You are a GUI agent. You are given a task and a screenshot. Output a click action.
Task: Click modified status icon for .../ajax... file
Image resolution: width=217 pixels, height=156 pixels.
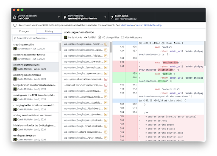coord(106,50)
